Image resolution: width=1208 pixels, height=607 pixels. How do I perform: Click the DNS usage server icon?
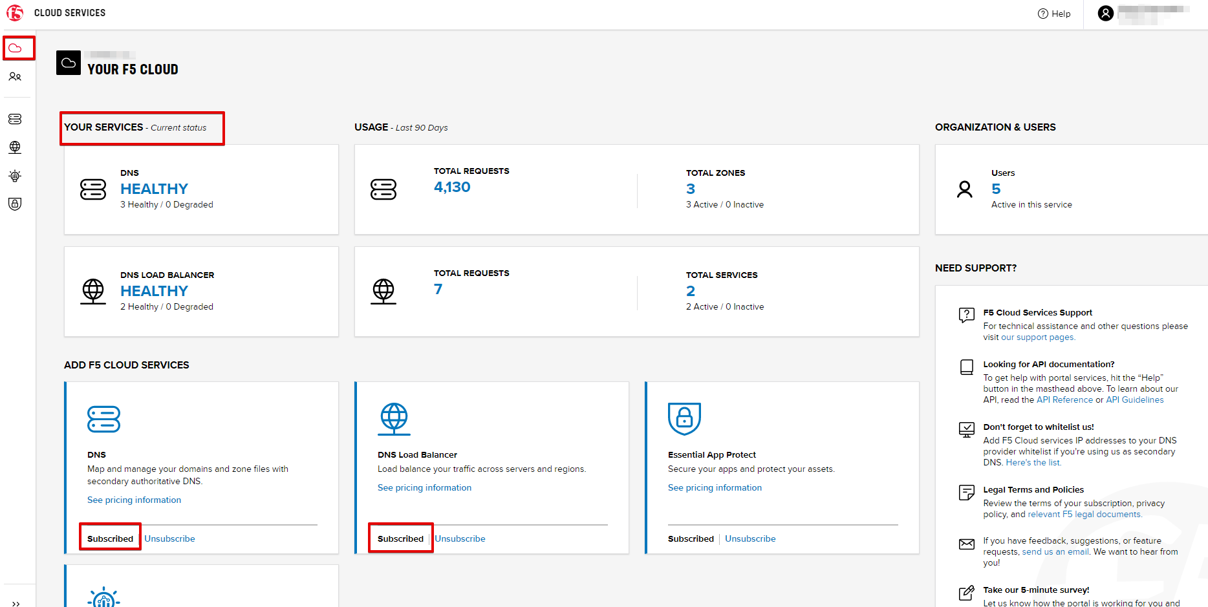(x=383, y=189)
